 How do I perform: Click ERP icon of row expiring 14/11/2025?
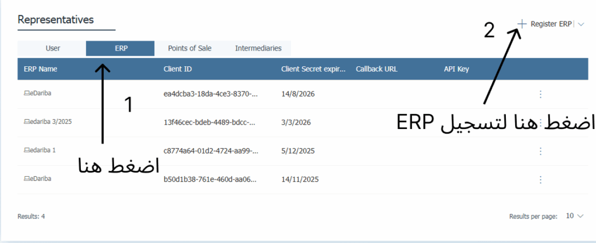pyautogui.click(x=27, y=178)
